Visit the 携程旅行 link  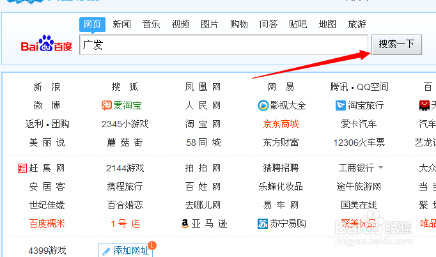pos(125,187)
